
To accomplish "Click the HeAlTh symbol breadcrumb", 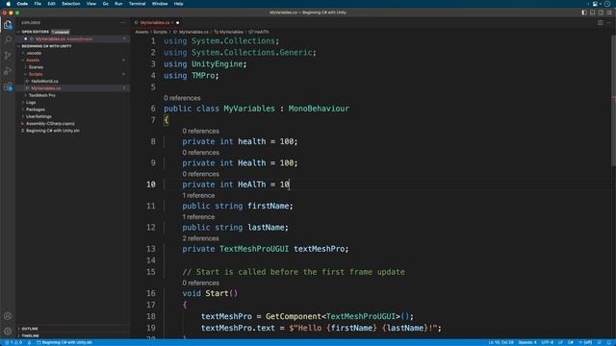I will point(259,32).
